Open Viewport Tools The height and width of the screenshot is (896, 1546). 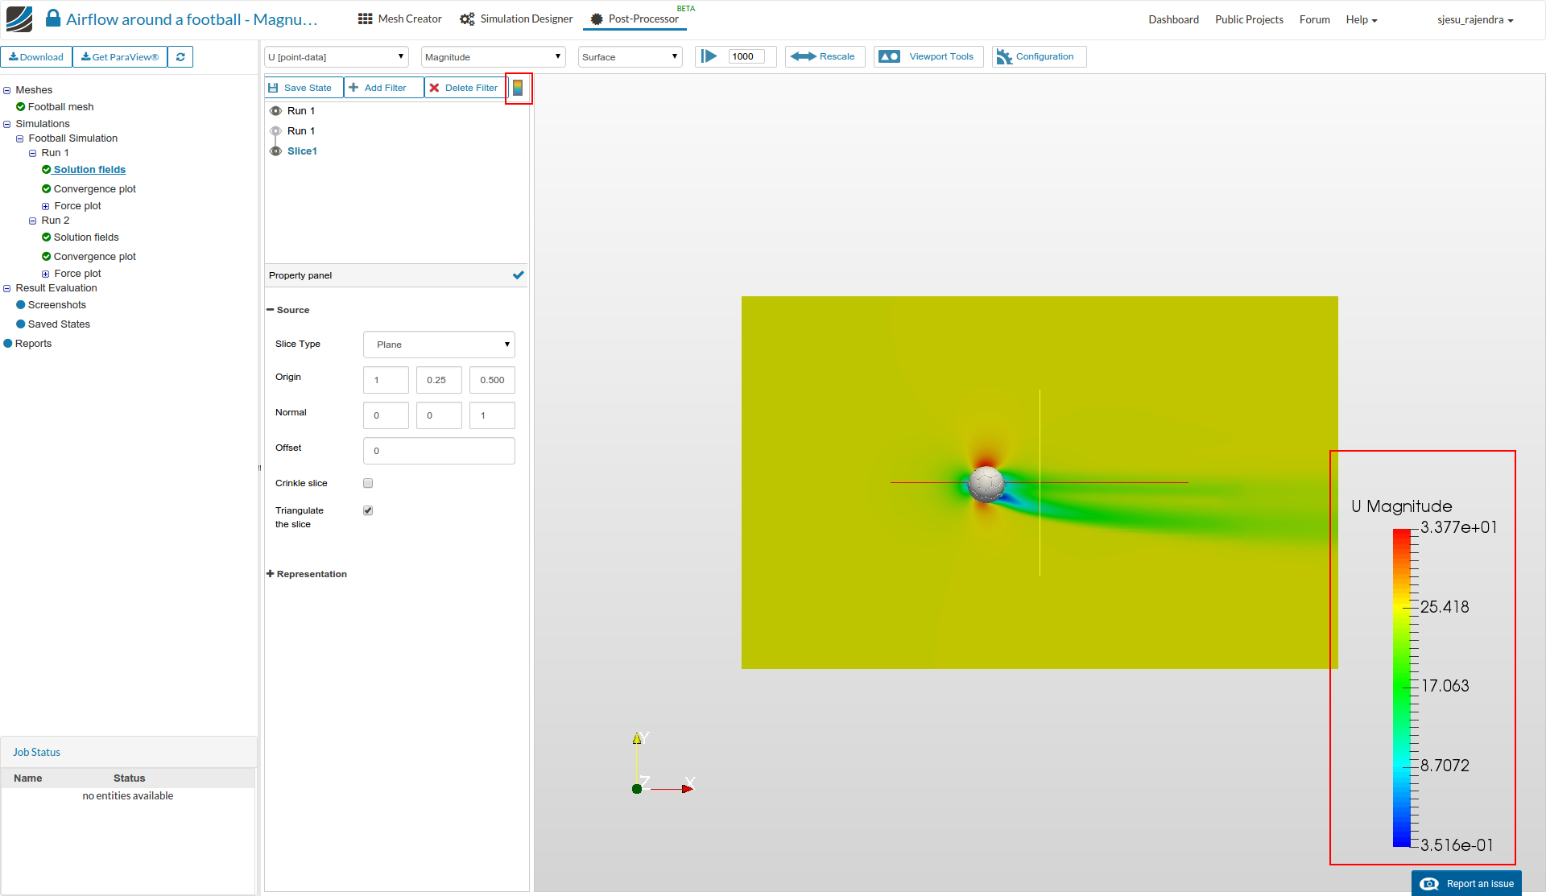point(928,57)
